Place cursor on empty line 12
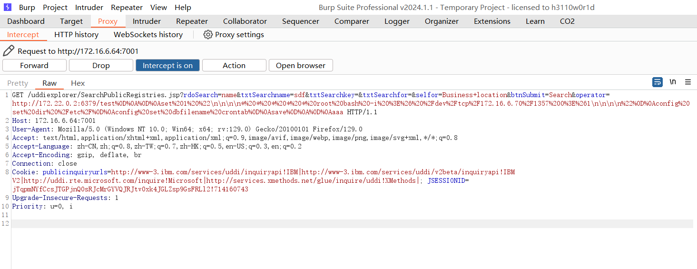This screenshot has height=269, width=697. tap(352, 223)
